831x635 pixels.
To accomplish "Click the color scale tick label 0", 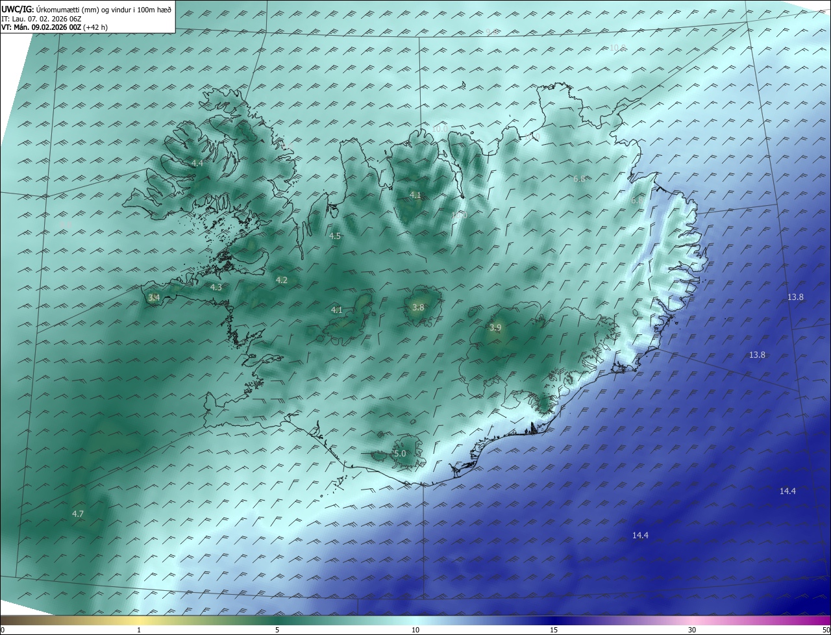I will tap(3, 630).
